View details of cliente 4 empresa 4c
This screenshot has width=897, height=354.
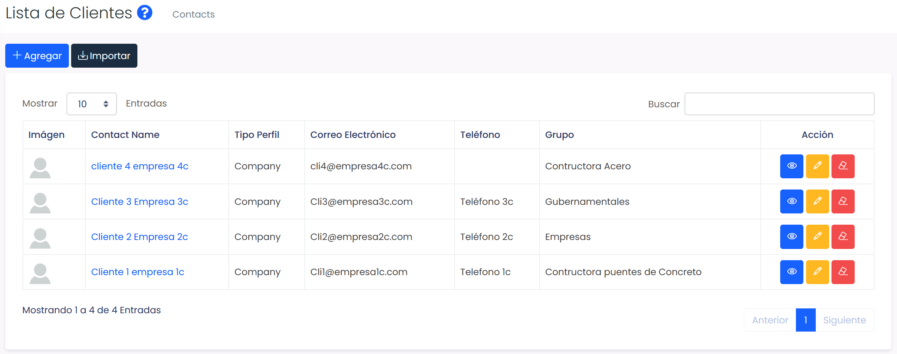click(x=791, y=166)
